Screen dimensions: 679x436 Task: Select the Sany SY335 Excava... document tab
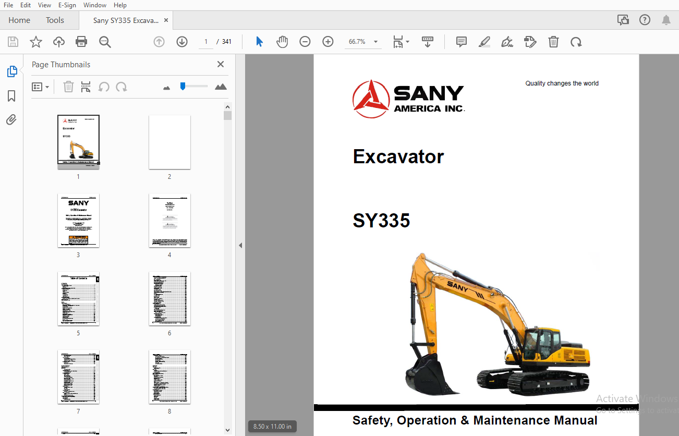(x=126, y=20)
